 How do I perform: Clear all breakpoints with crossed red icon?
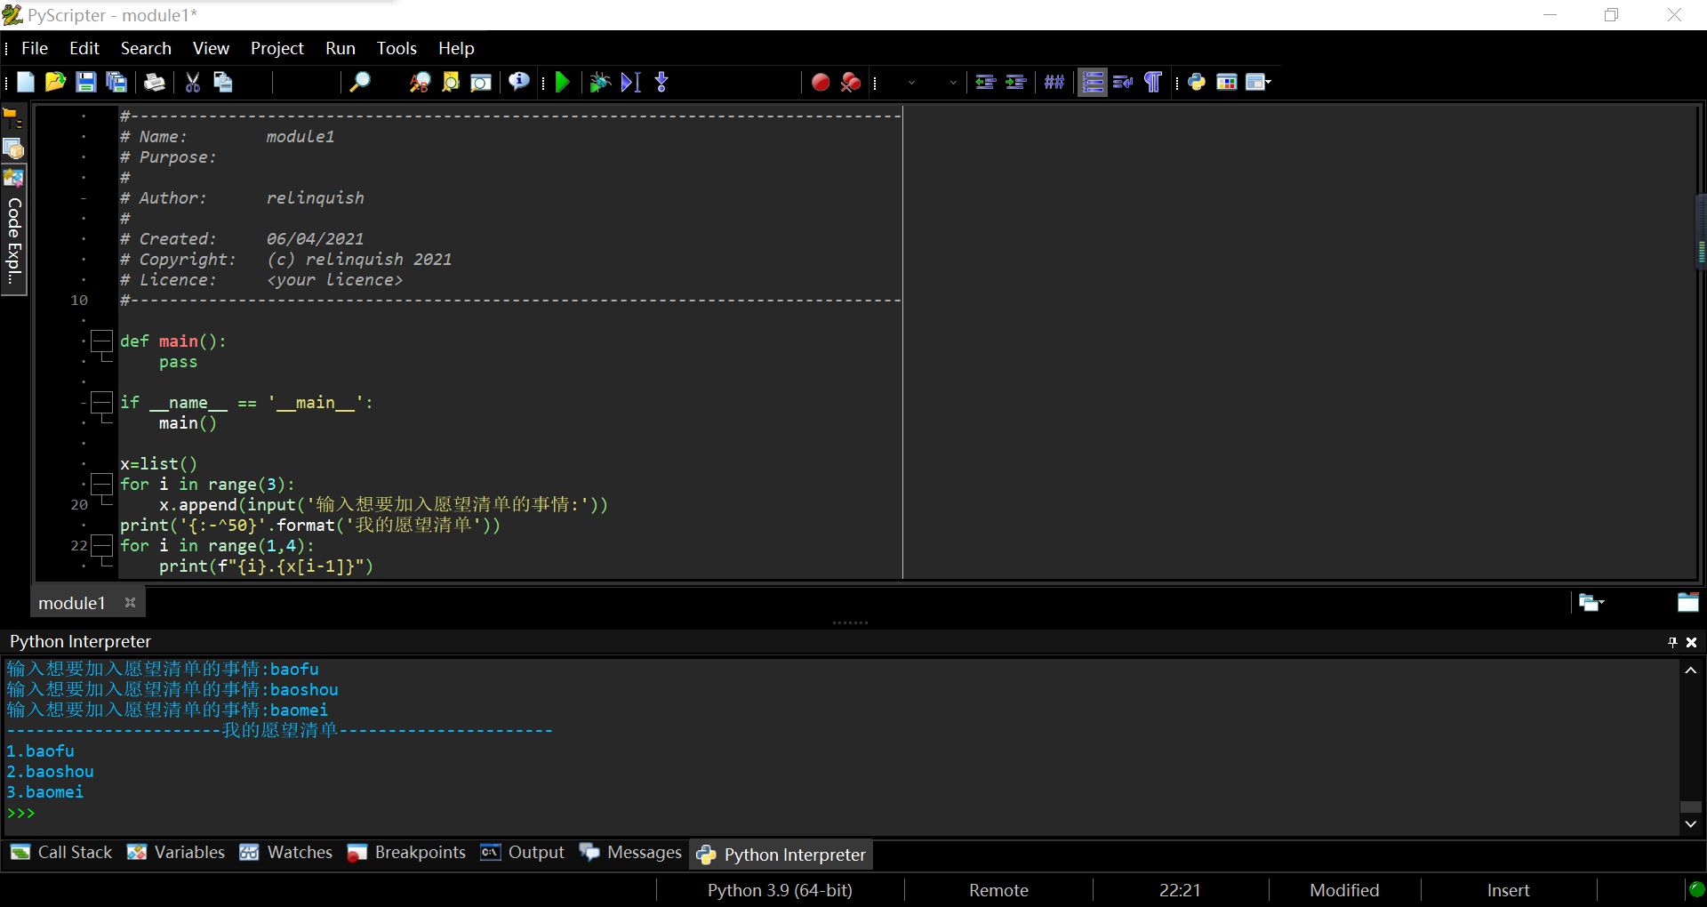click(x=851, y=83)
